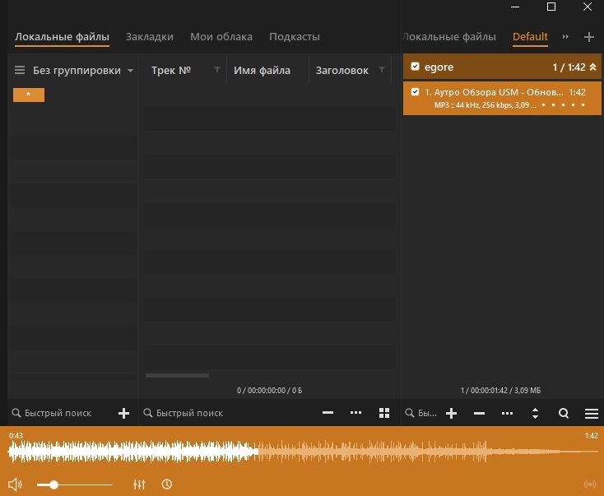Uncheck the Аутро Обзора USM track checkbox
604x496 pixels.
(415, 91)
